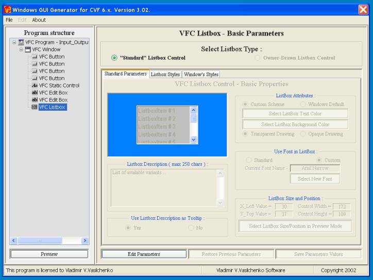This screenshot has width=373, height=280.
Task: Click the X_Left Value input field
Action: [x=284, y=206]
